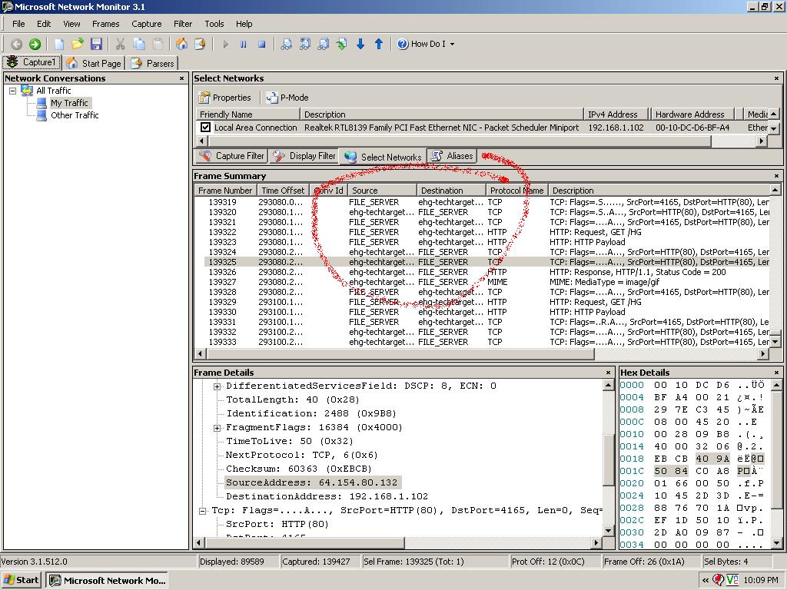
Task: Click the blue question mark help icon
Action: 403,44
